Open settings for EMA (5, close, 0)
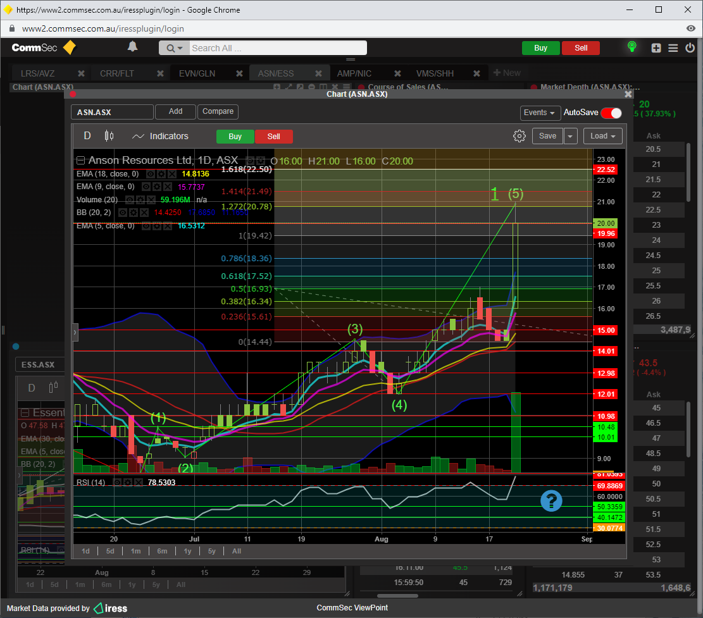This screenshot has height=618, width=703. click(157, 226)
